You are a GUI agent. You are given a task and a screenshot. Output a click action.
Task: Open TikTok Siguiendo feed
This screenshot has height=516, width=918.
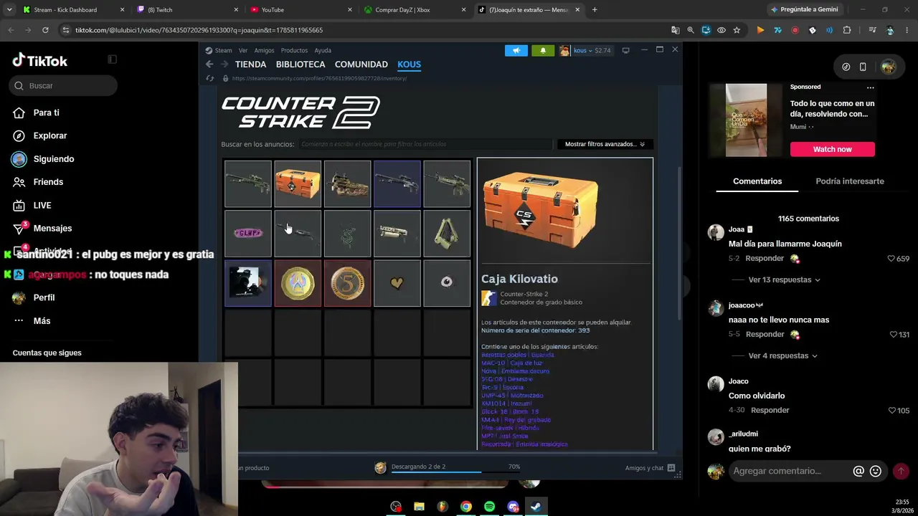[54, 159]
